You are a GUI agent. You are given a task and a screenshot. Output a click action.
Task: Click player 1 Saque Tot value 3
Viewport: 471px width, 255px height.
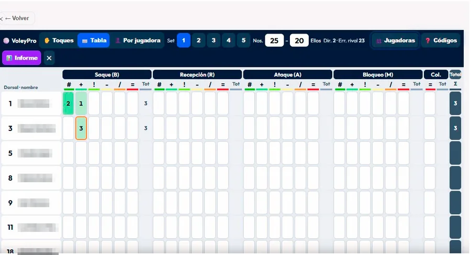pos(145,104)
